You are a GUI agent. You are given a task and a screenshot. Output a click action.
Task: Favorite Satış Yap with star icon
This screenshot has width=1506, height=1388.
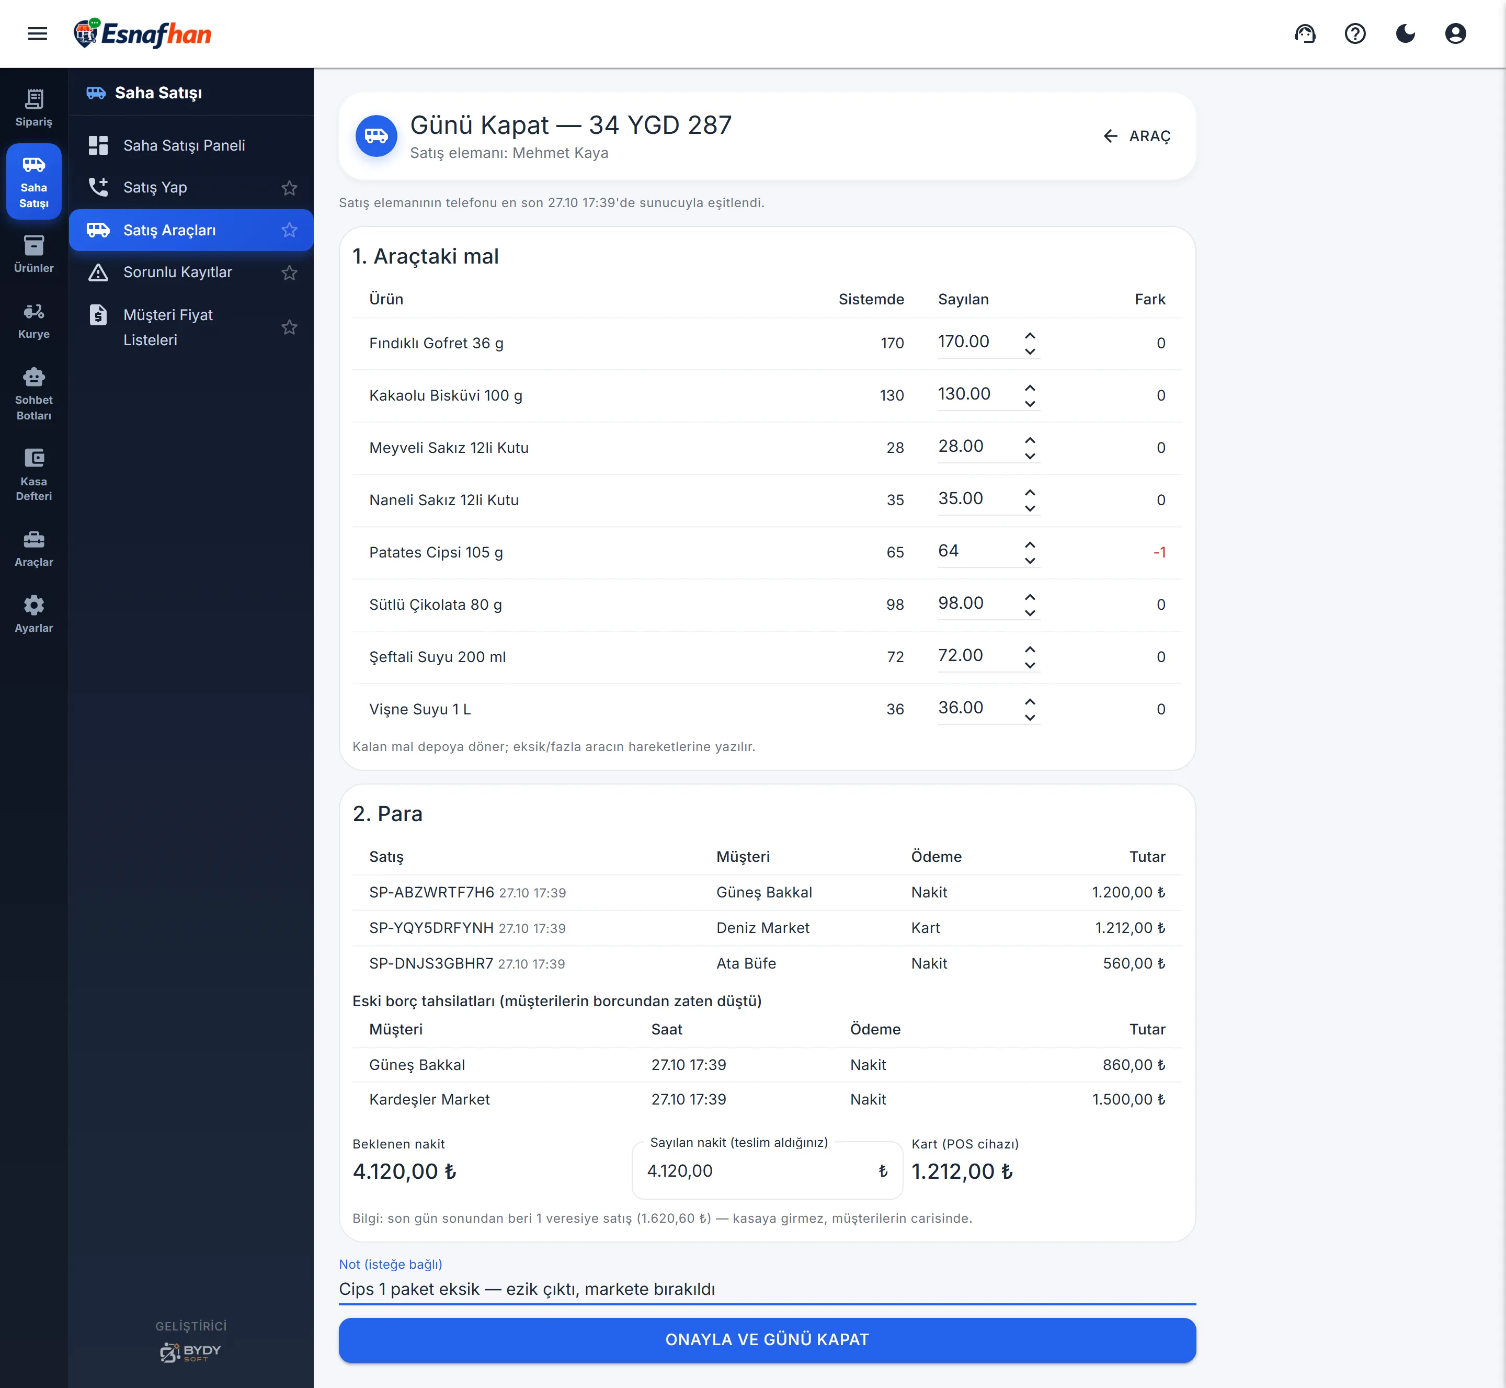[x=289, y=188]
